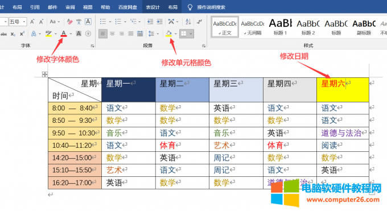Expand highlight color dropdown arrow
Screen dimensions: 387x211
56,34
